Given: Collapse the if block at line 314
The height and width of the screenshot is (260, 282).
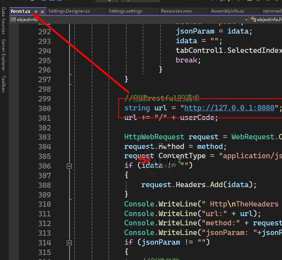Looking at the screenshot, I should (69, 242).
